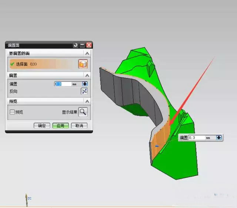Screen dimensions: 237x208
Task: Open the on-canvas 偏置 dropdown arrow
Action: coord(219,138)
